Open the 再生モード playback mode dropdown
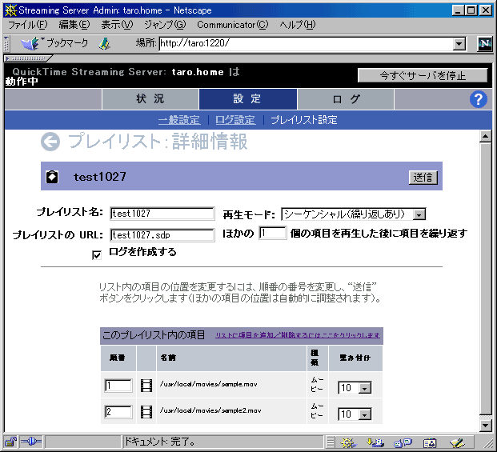497x452 pixels. (419, 214)
